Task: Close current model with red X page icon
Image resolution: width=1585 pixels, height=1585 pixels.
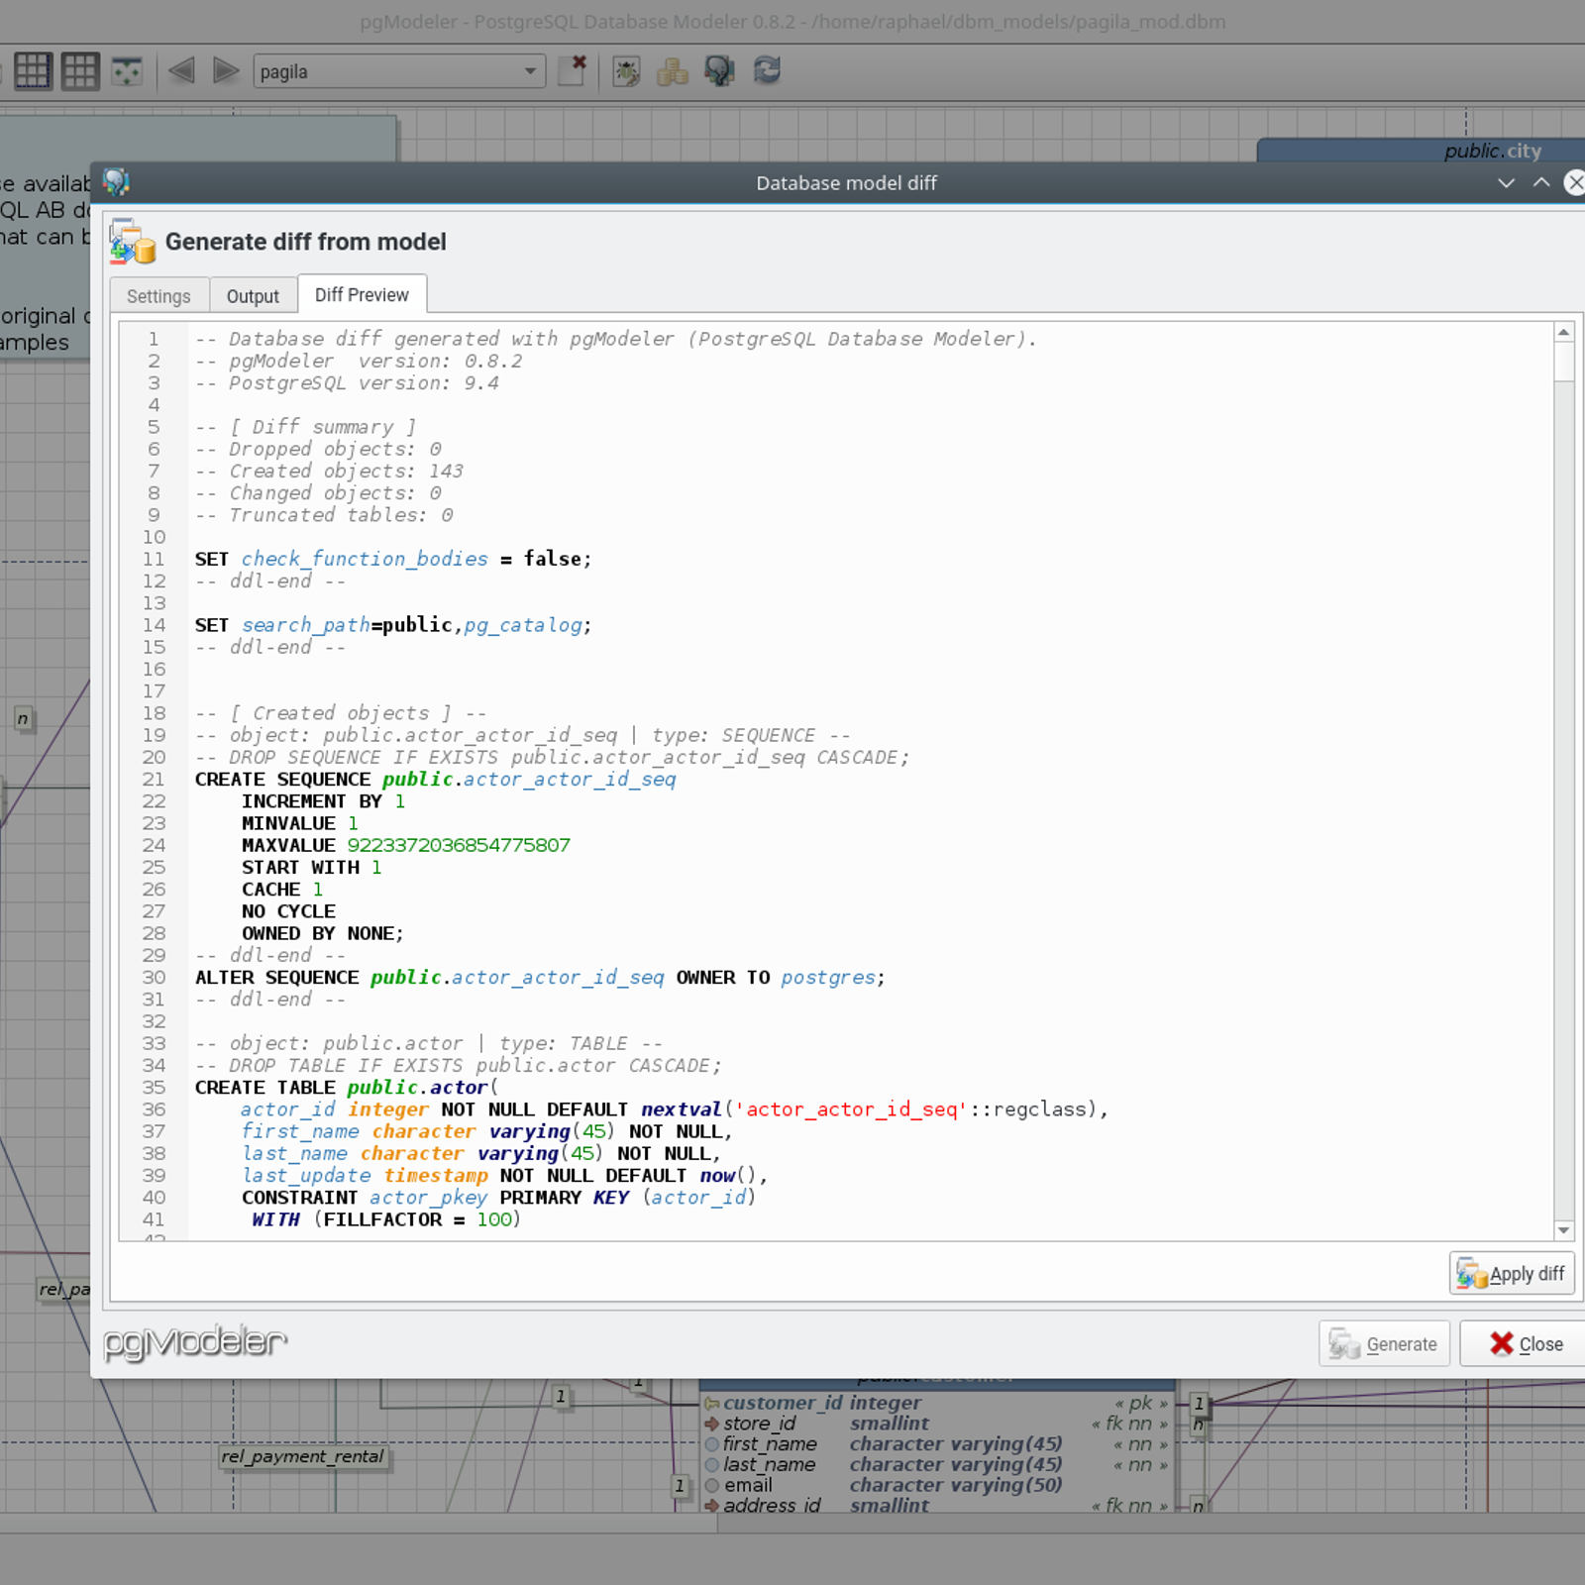Action: 573,70
